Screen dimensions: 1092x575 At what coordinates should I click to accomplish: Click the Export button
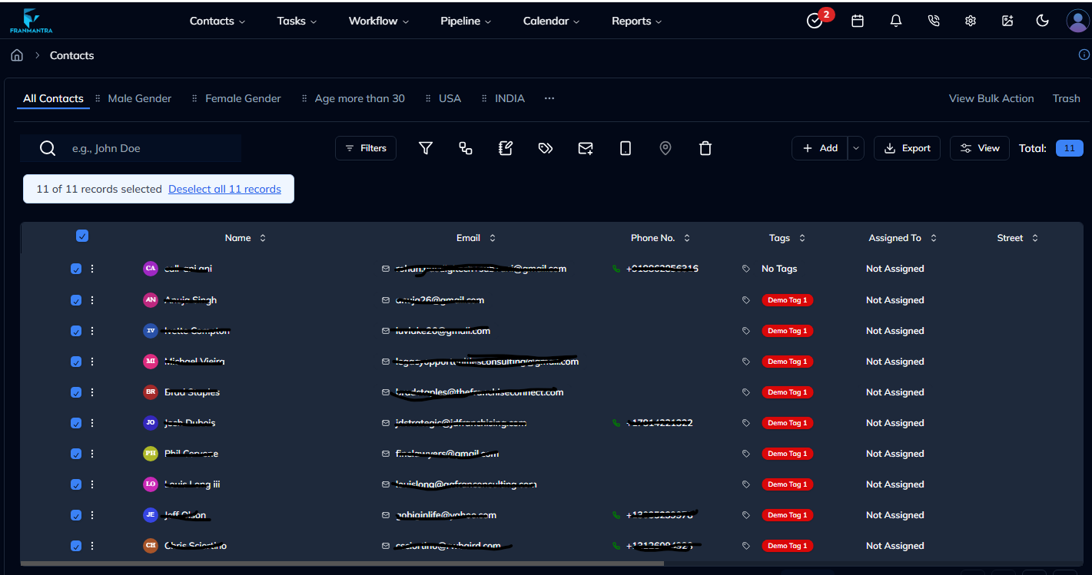pos(908,148)
